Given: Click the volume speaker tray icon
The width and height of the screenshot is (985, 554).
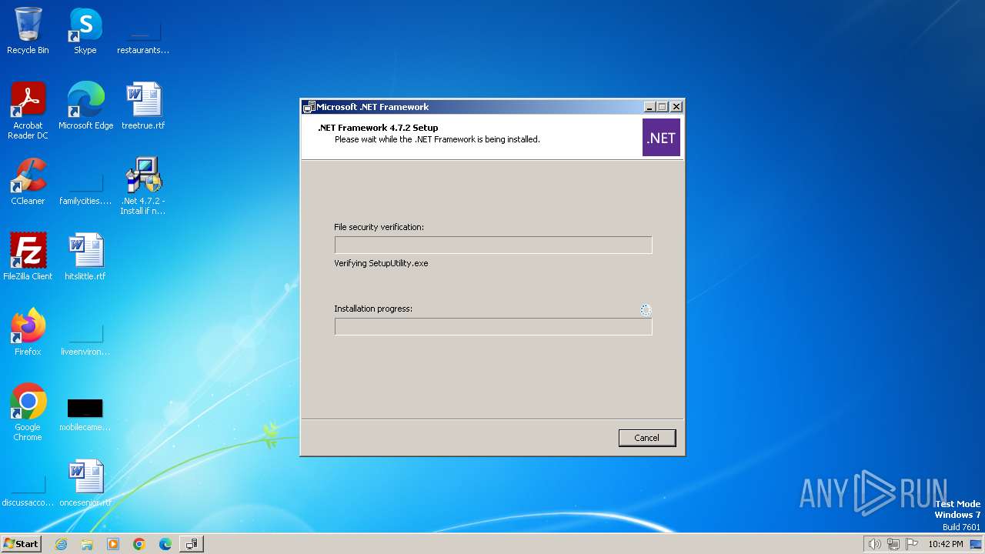Looking at the screenshot, I should click(874, 544).
